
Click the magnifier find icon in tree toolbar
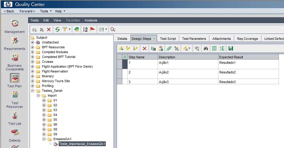coord(113,29)
